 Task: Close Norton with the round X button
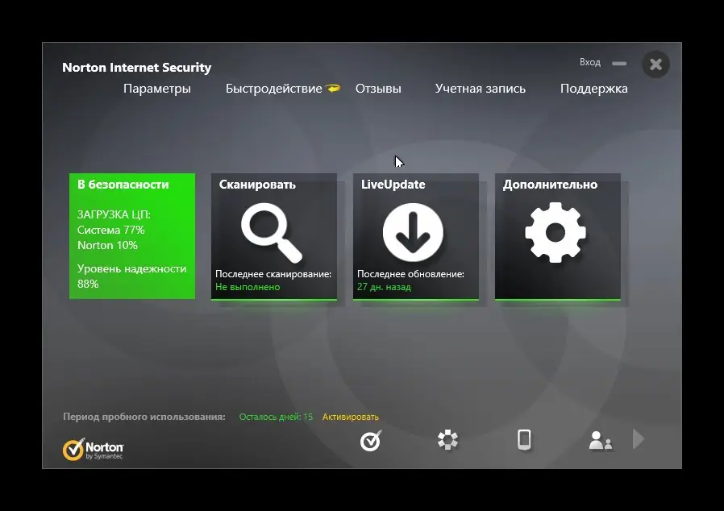click(x=655, y=64)
